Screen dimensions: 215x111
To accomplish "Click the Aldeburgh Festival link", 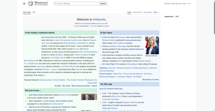I will point(110,108).
